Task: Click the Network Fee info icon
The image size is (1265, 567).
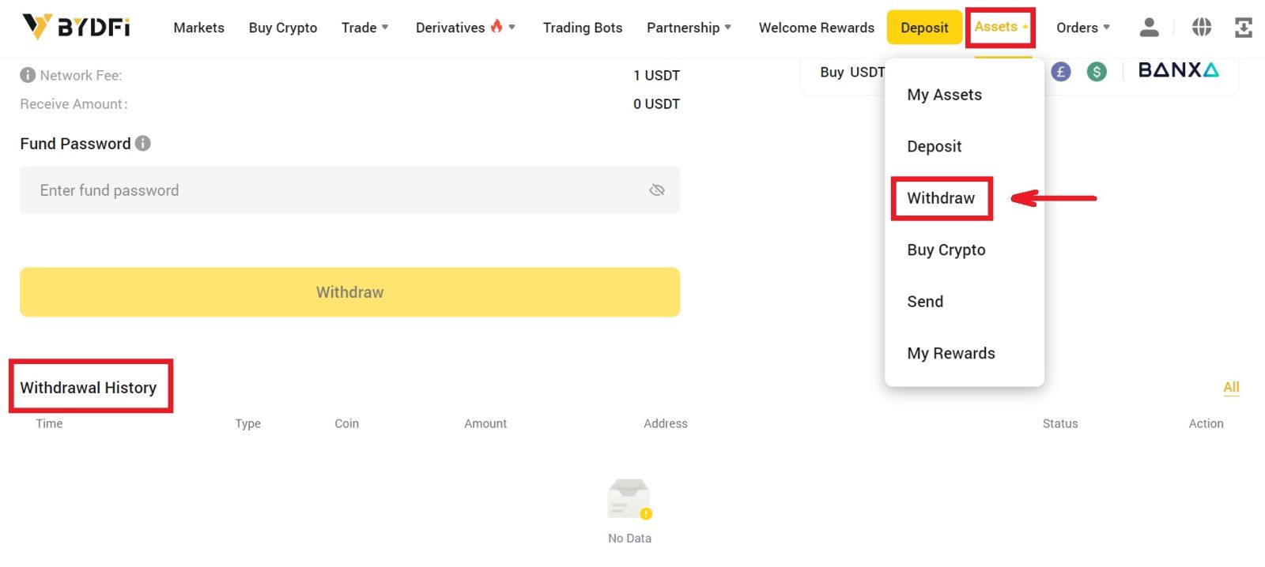Action: [x=28, y=75]
